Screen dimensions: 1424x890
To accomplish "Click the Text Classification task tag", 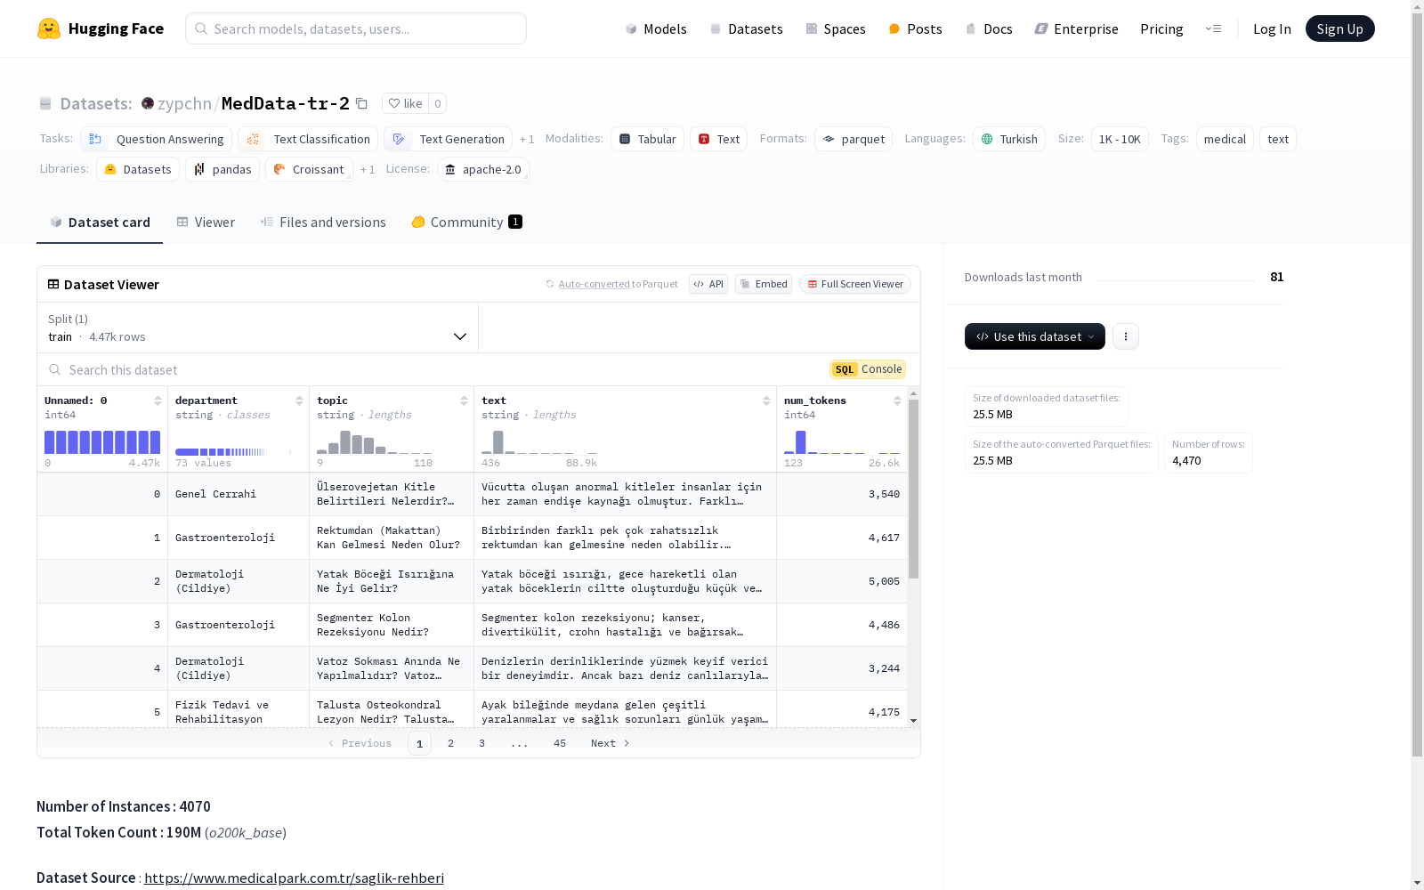I will [x=308, y=139].
